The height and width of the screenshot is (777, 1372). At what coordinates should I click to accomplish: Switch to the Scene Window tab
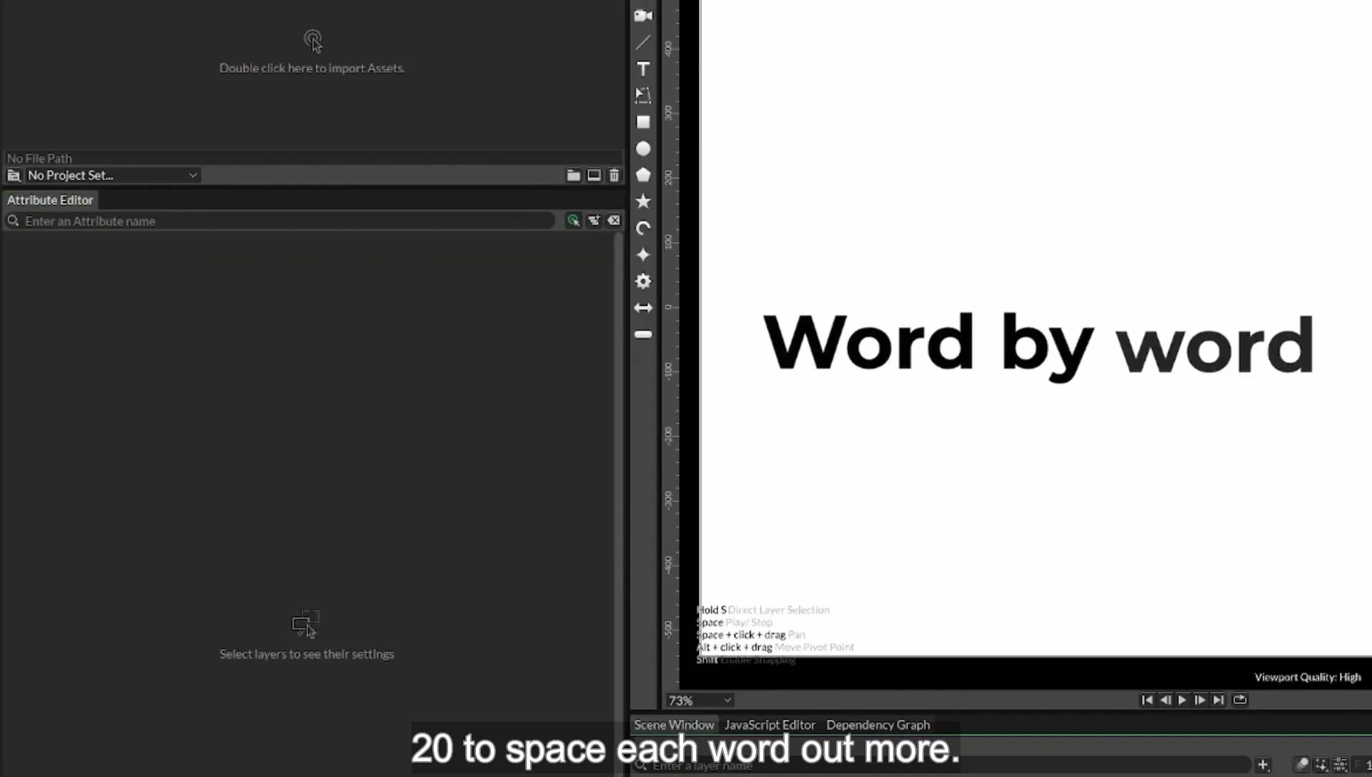(x=674, y=725)
